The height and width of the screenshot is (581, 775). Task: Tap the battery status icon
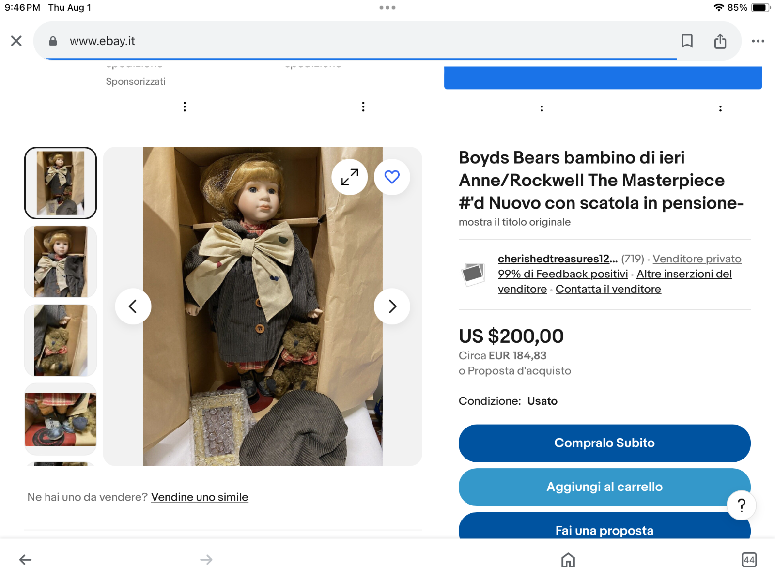tap(760, 8)
